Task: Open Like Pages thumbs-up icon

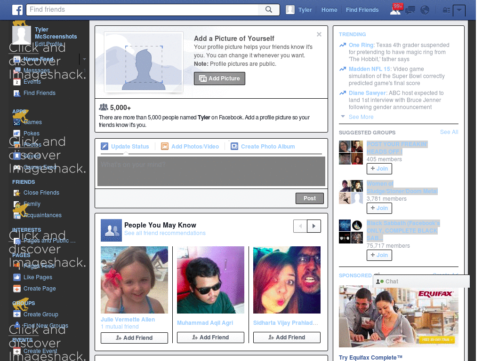Action: [17, 277]
